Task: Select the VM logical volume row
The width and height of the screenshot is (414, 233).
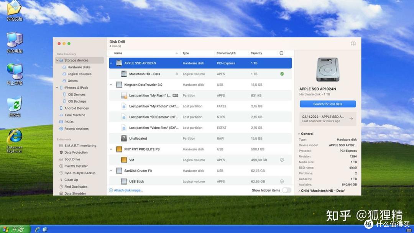Action: pos(200,160)
